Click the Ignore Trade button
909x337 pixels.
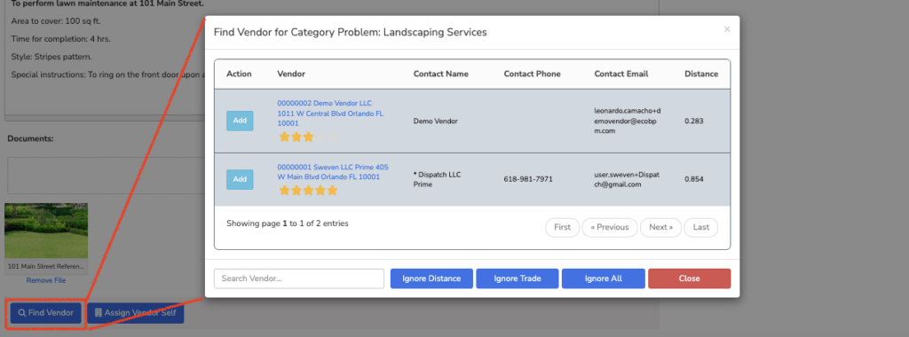(518, 278)
